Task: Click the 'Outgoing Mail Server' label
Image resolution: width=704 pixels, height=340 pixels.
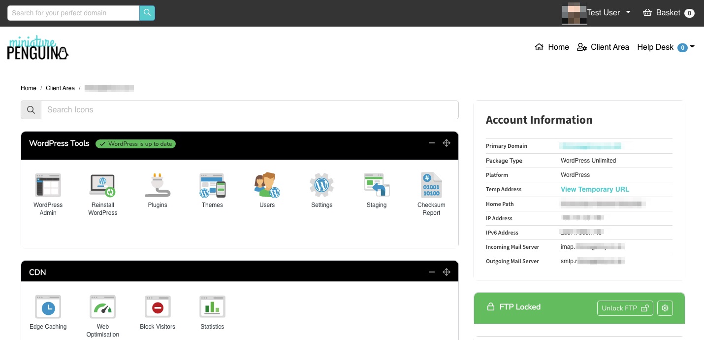Action: (512, 261)
